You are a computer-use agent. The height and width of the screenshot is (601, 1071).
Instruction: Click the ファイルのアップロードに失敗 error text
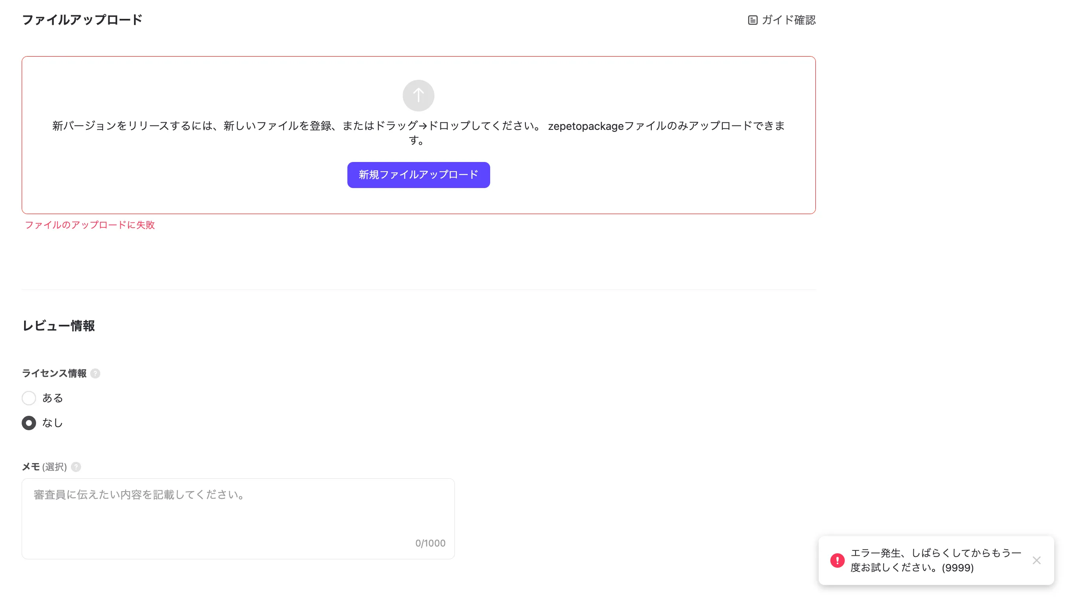90,225
